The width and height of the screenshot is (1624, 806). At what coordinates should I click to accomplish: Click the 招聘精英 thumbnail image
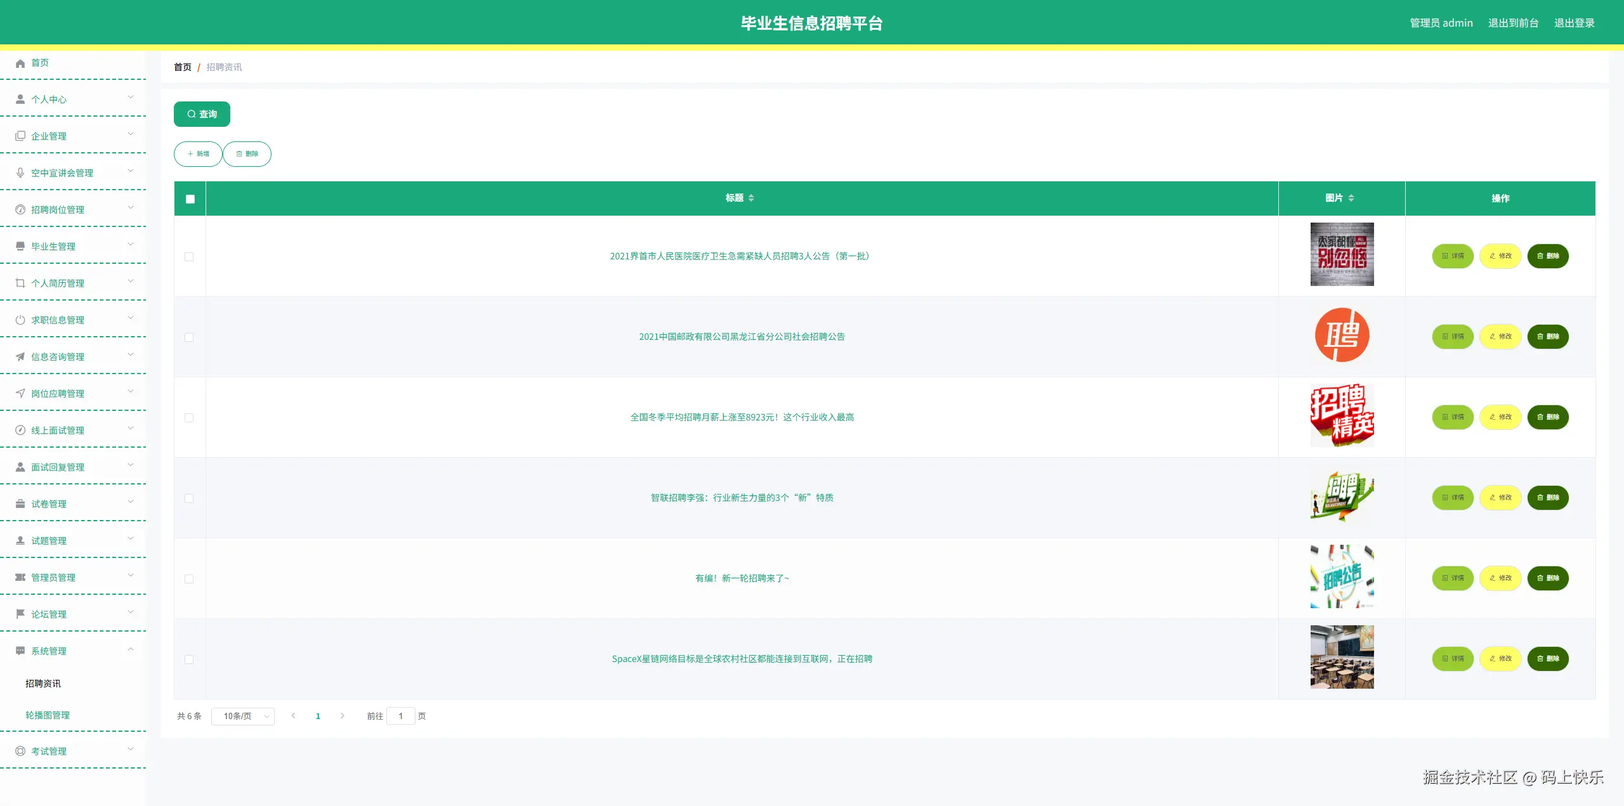coord(1342,415)
